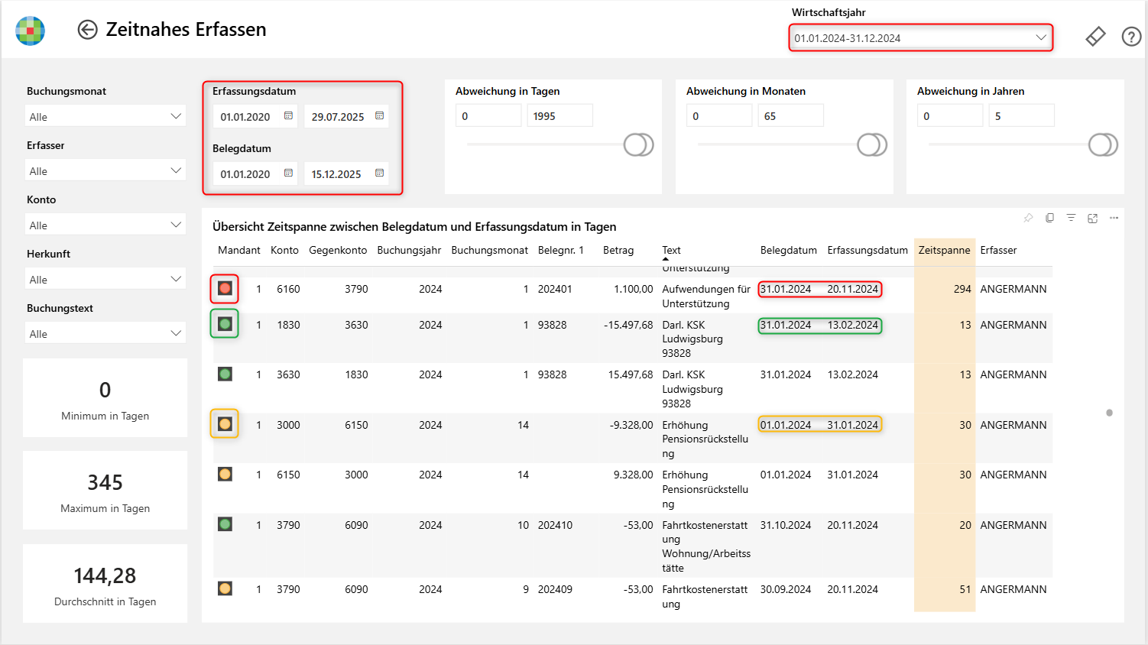
Task: Click red status indicator of row 202401
Action: (x=225, y=288)
